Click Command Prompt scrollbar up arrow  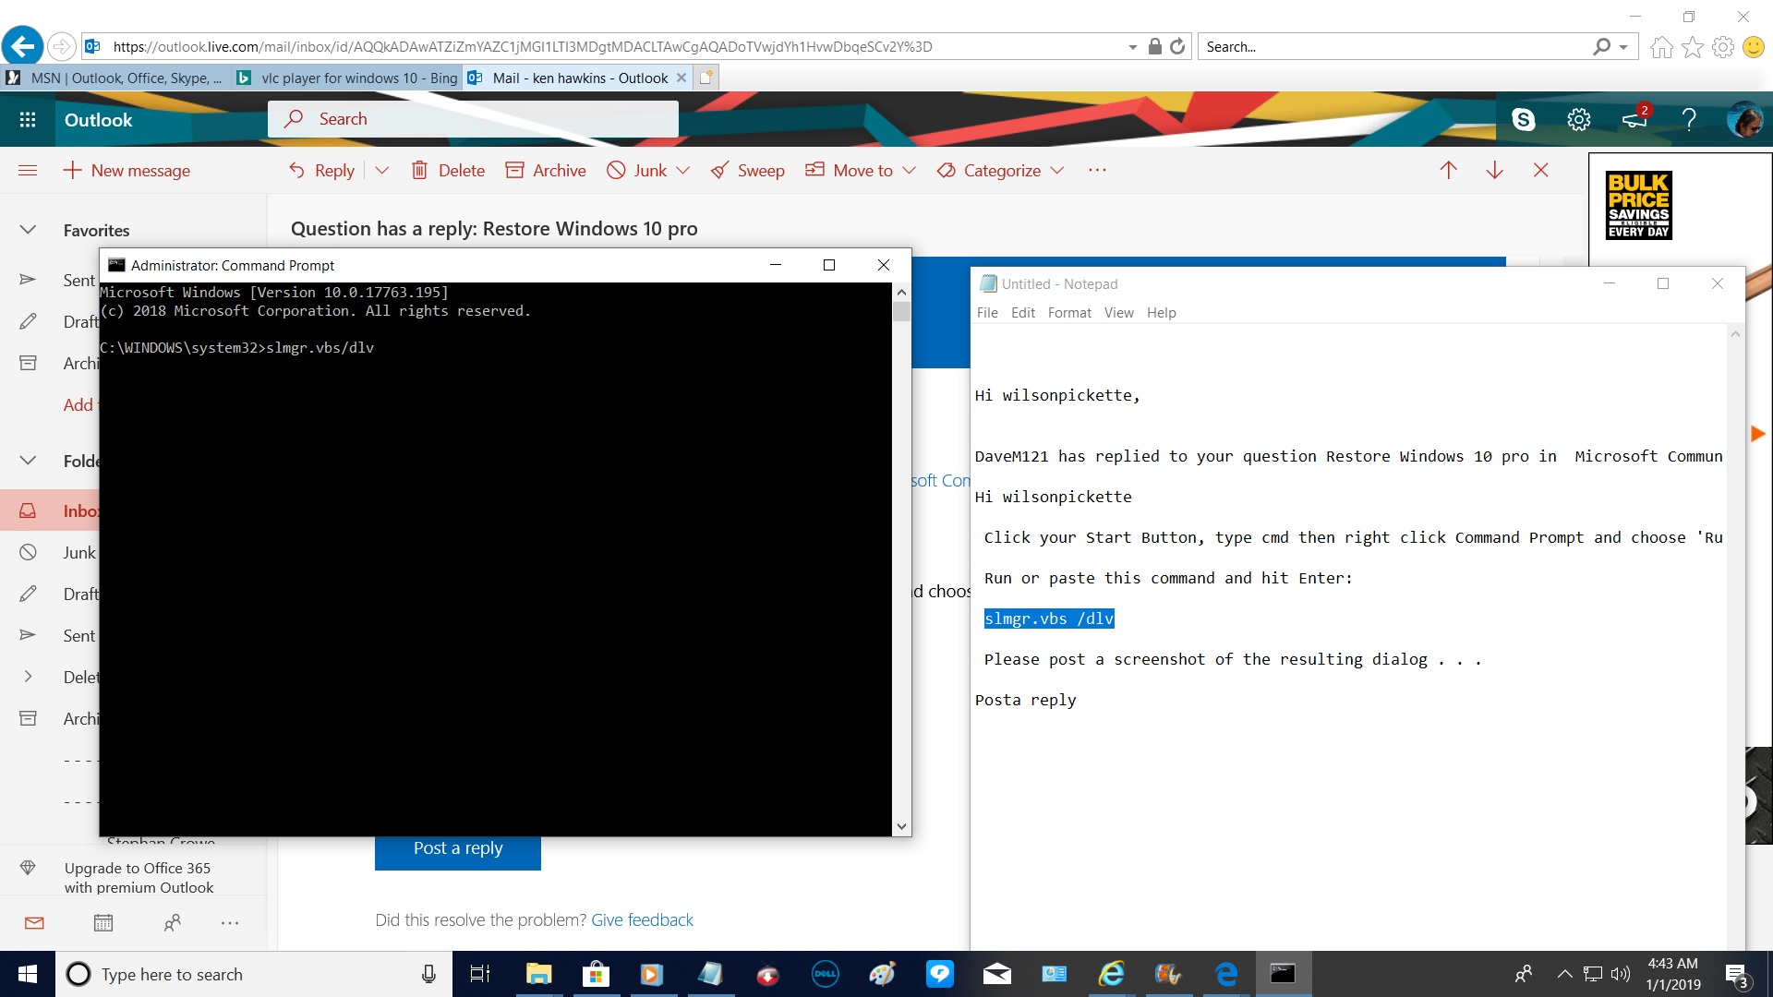901,292
